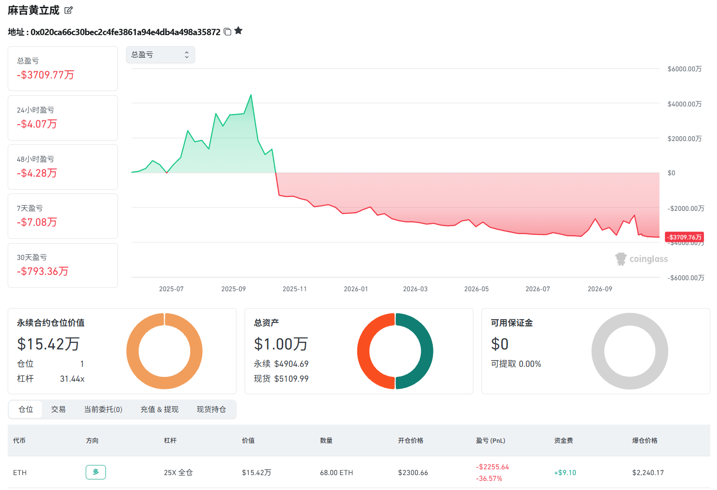Select the 24小时盈亏 card
This screenshot has width=717, height=490.
click(x=63, y=118)
